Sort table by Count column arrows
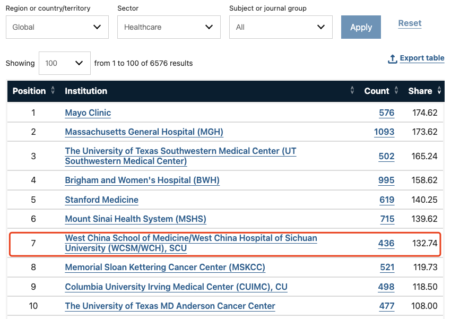This screenshot has width=451, height=319. pyautogui.click(x=396, y=90)
